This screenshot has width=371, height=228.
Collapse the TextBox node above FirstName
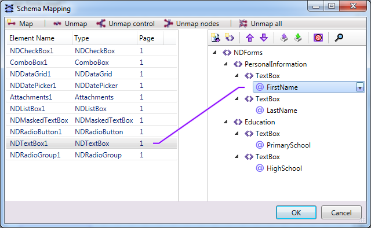[237, 75]
